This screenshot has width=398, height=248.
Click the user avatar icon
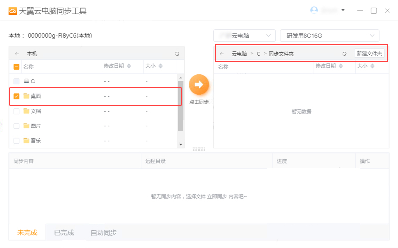coord(314,10)
